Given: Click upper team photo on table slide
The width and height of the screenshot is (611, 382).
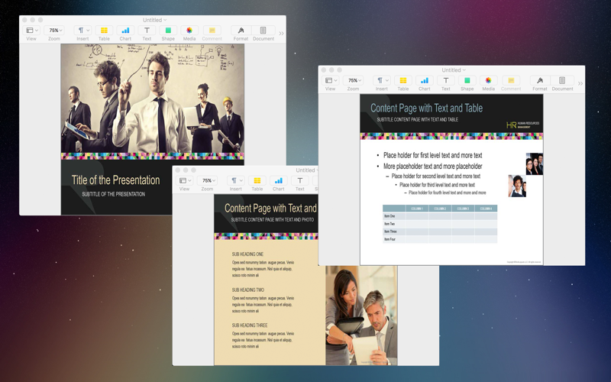Looking at the screenshot, I should point(534,163).
